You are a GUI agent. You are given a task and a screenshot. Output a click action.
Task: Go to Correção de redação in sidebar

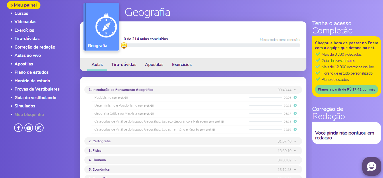pos(35,47)
